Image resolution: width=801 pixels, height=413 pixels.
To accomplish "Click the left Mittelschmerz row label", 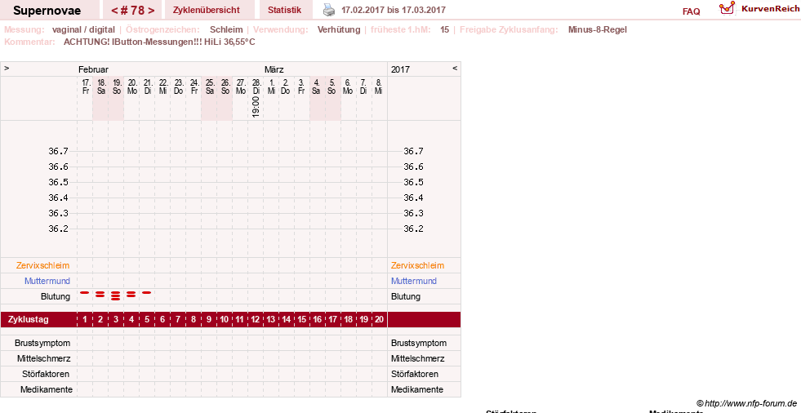I will tap(44, 358).
